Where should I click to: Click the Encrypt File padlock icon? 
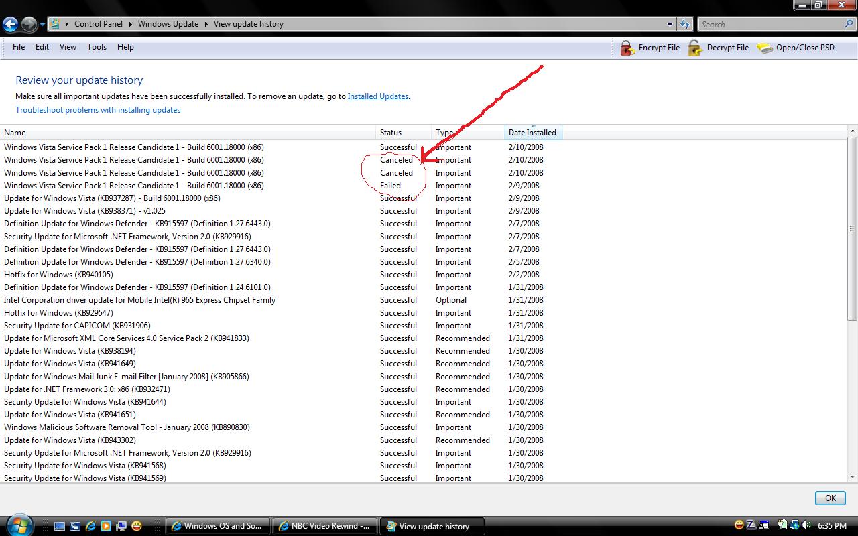(x=627, y=48)
